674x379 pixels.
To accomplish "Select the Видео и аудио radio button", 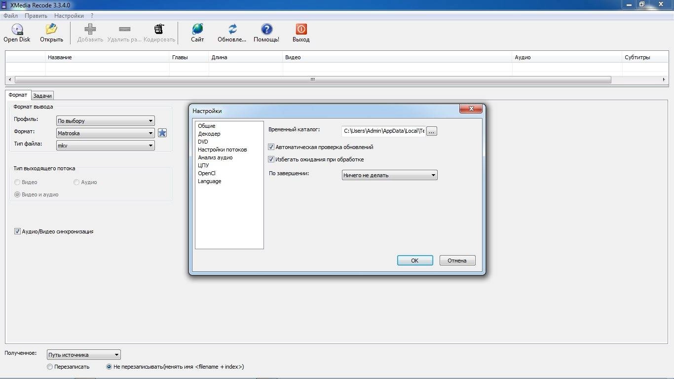I will pos(17,194).
